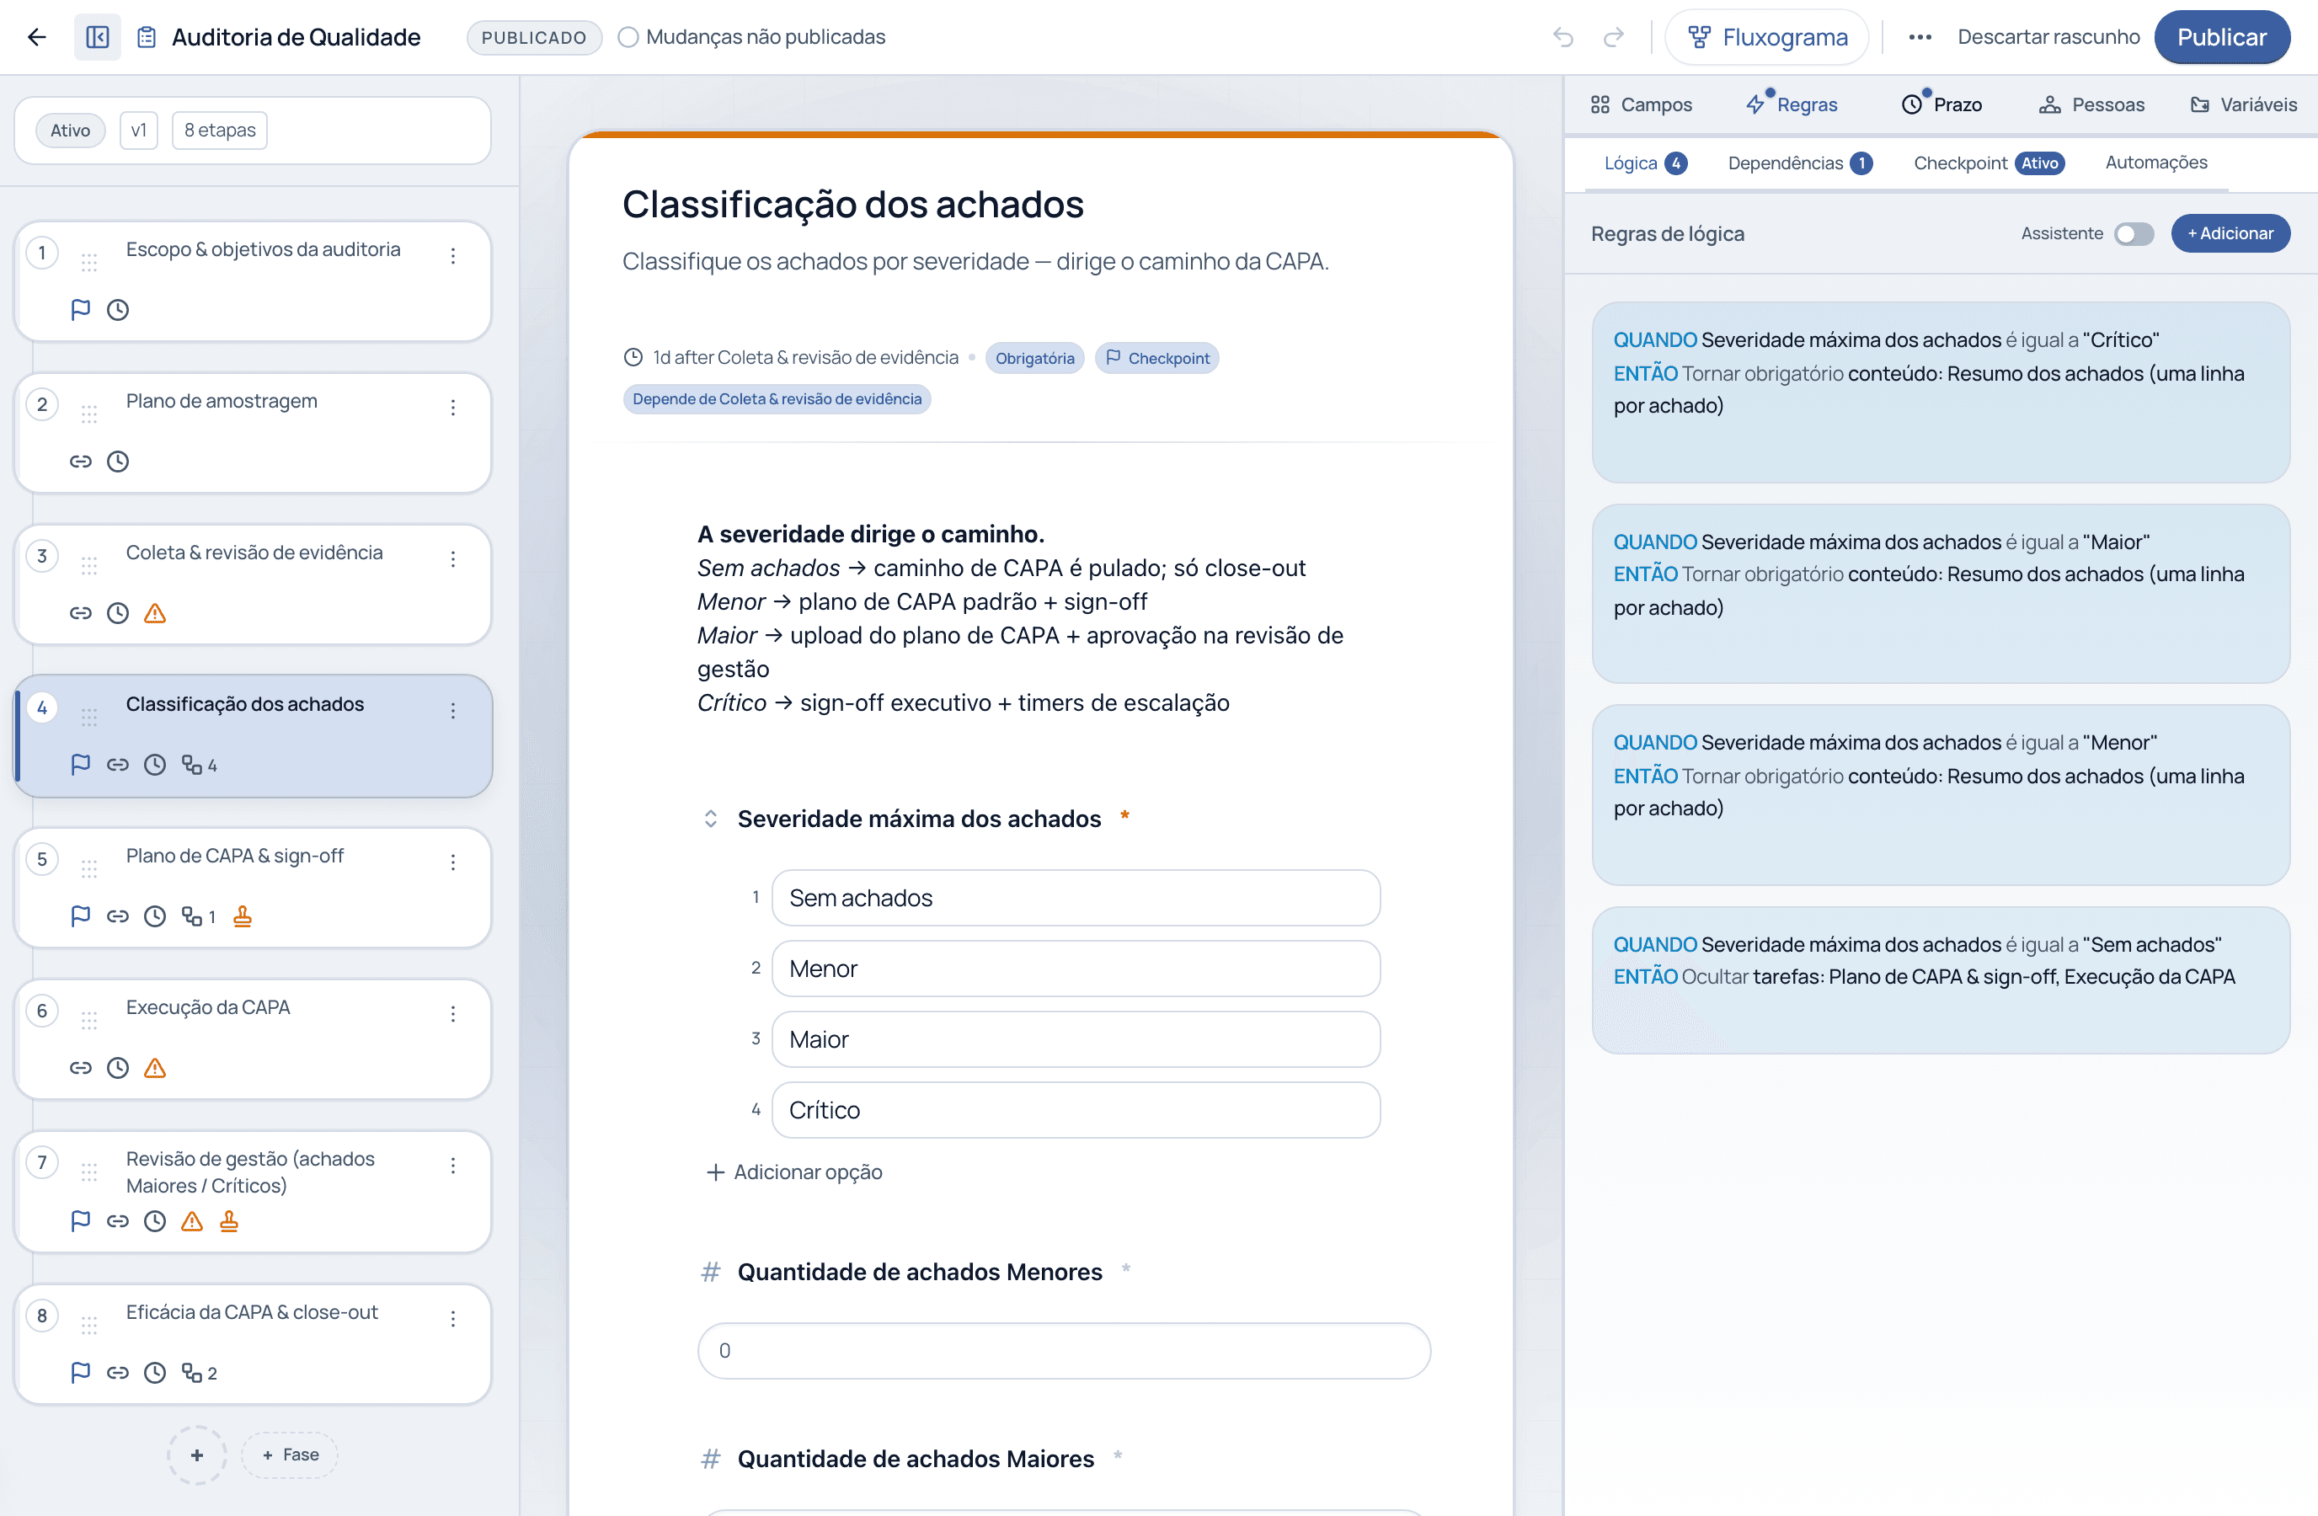Click clock icon beside 1d after Coleta
Viewport: 2318px width, 1516px height.
[633, 357]
